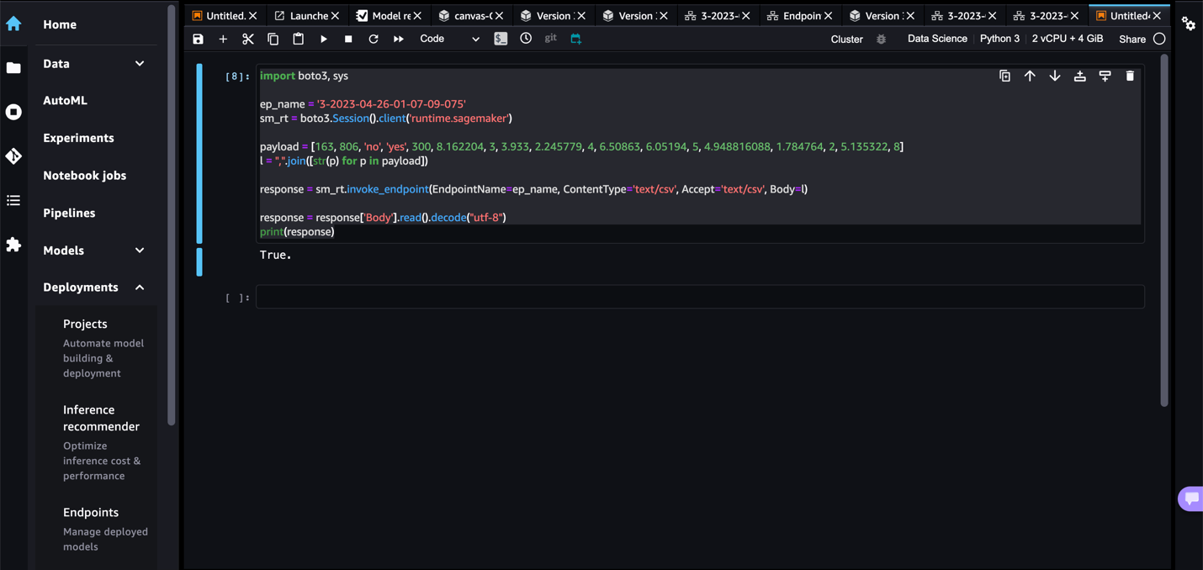Open Notebook jobs from the sidebar

coord(84,176)
